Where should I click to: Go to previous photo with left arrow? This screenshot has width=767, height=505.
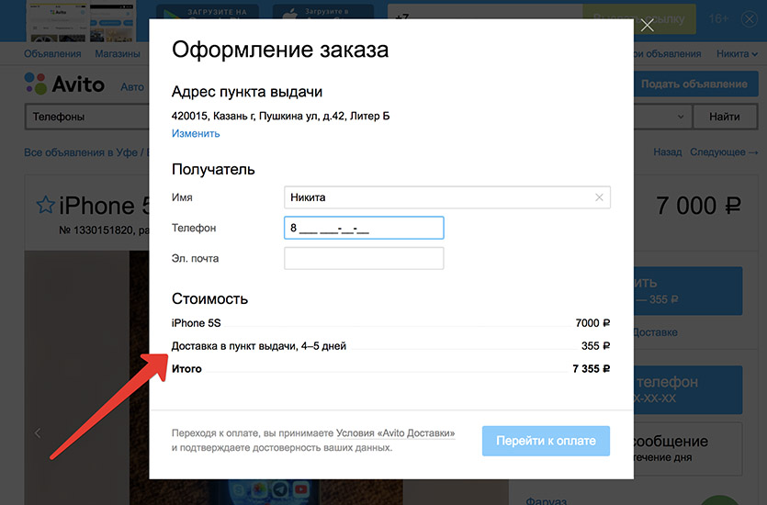pos(38,432)
